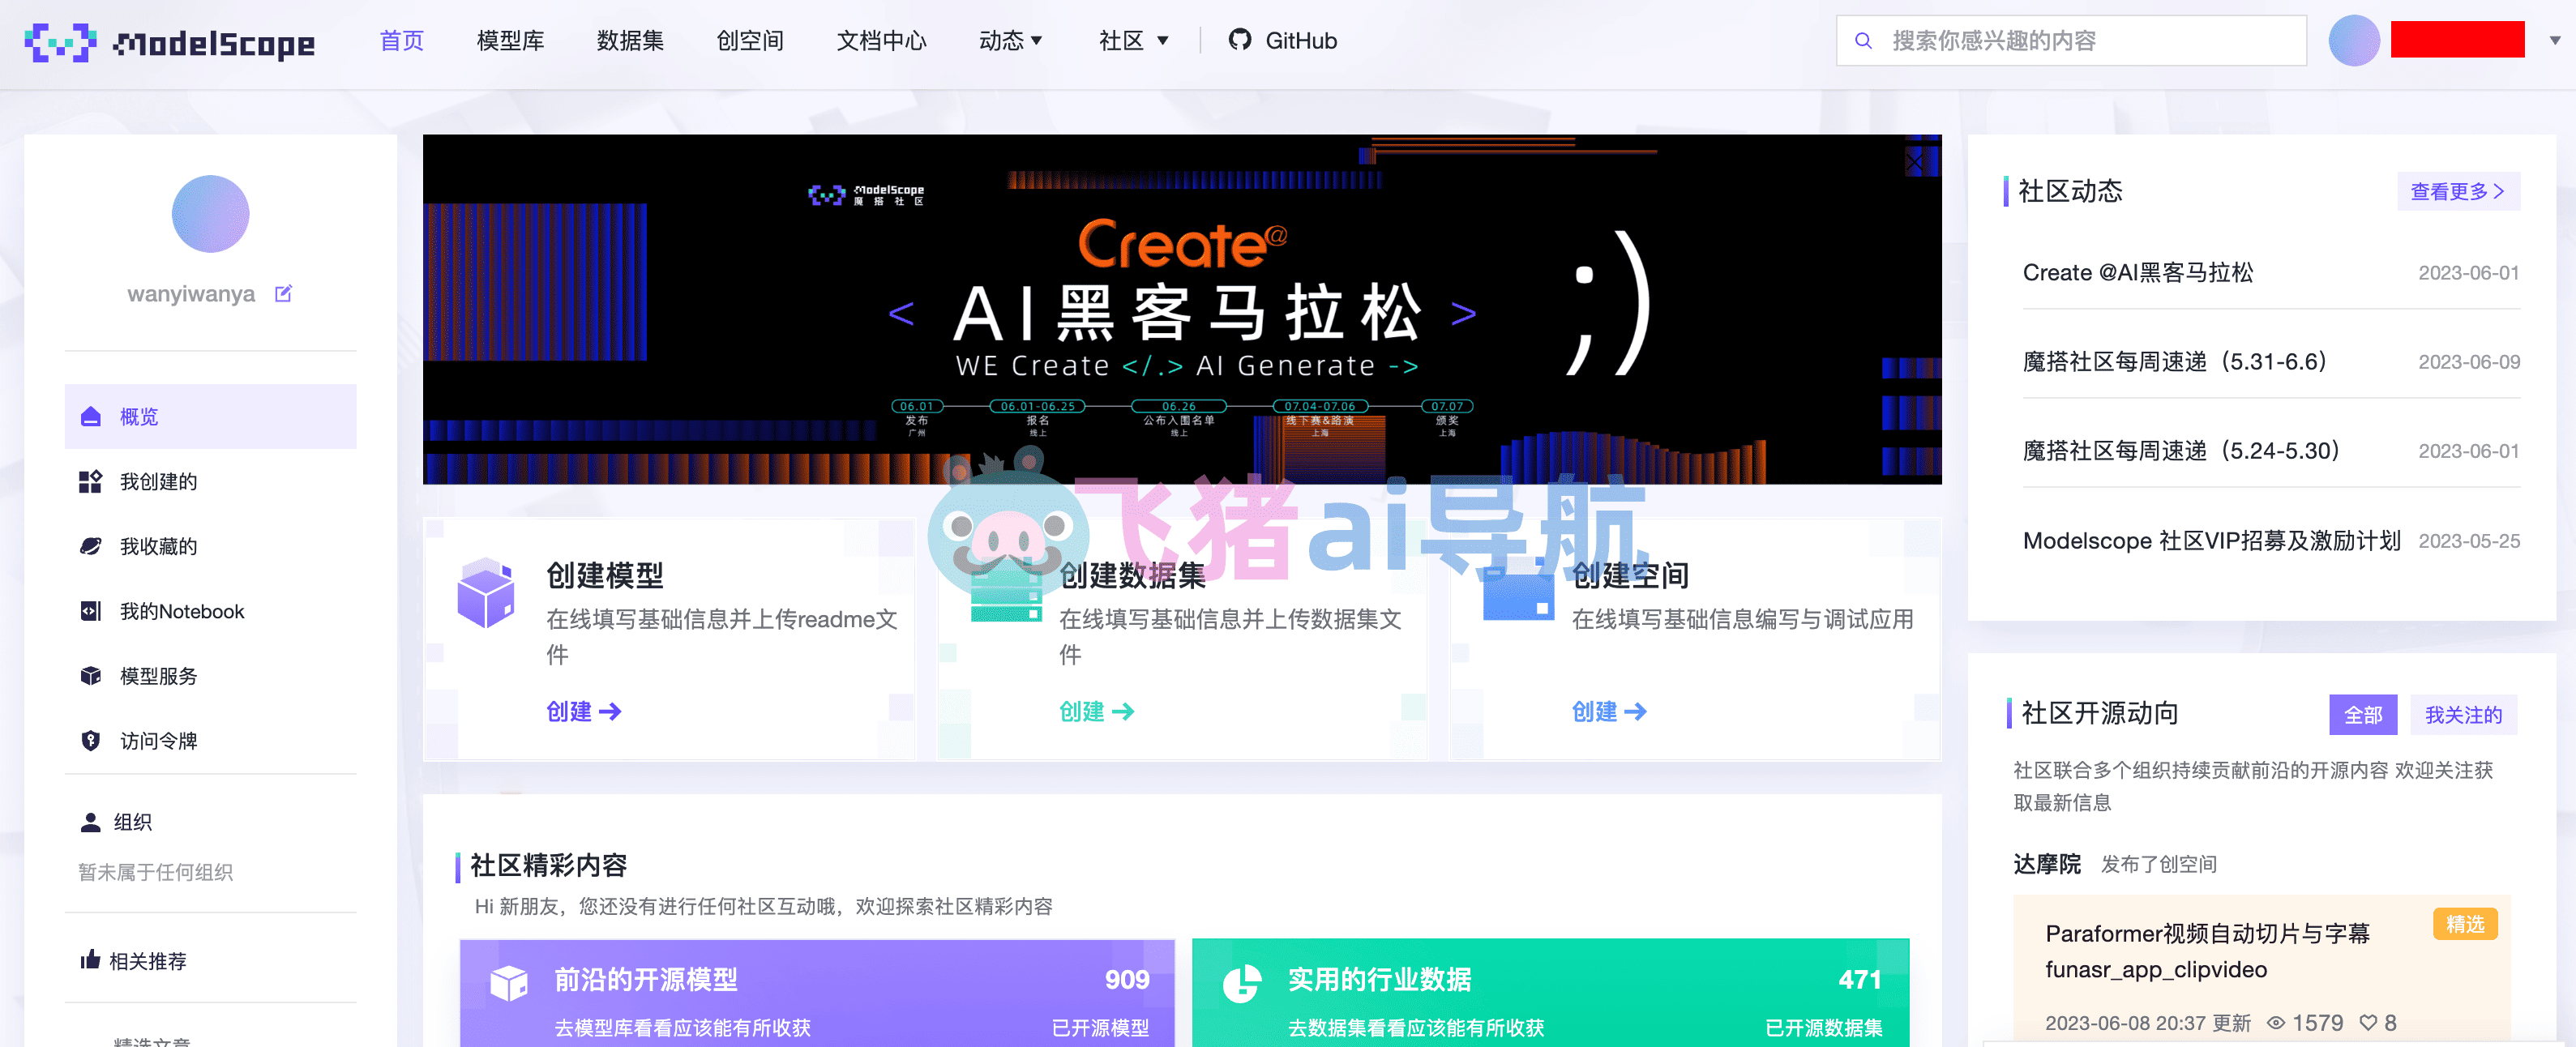Switch to 全部 filter tab

click(2363, 715)
